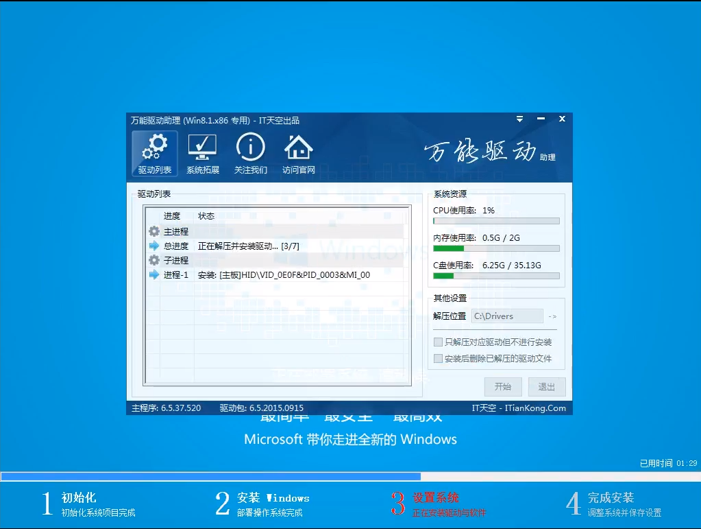Click the arrow browse button next to C:\Drivers
This screenshot has width=701, height=529.
coord(553,316)
